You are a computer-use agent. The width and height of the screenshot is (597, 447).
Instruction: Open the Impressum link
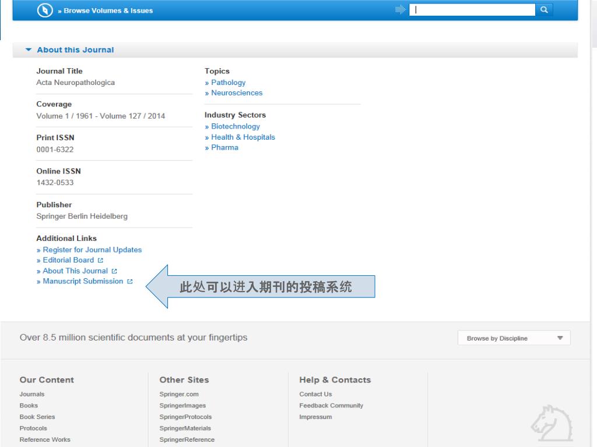click(x=315, y=417)
